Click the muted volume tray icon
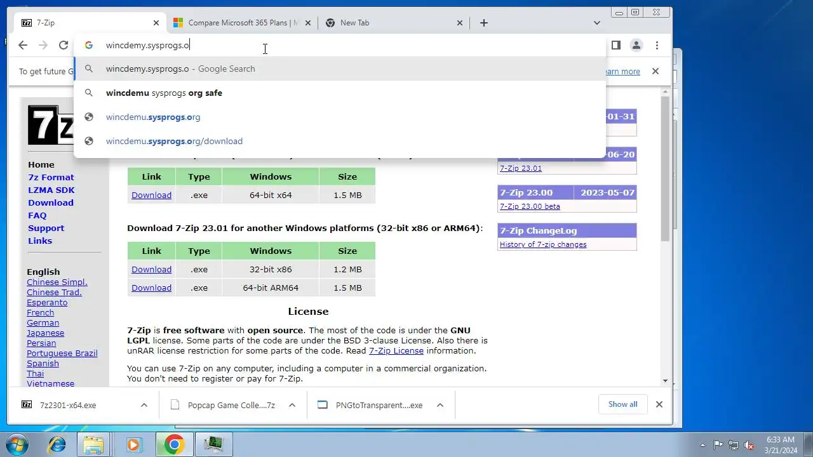 [749, 445]
